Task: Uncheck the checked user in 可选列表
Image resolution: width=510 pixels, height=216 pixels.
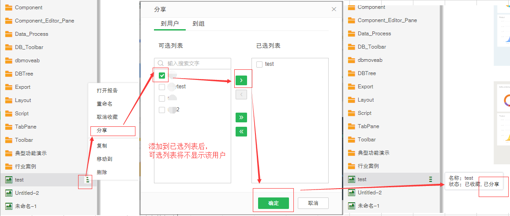Action: (x=162, y=76)
